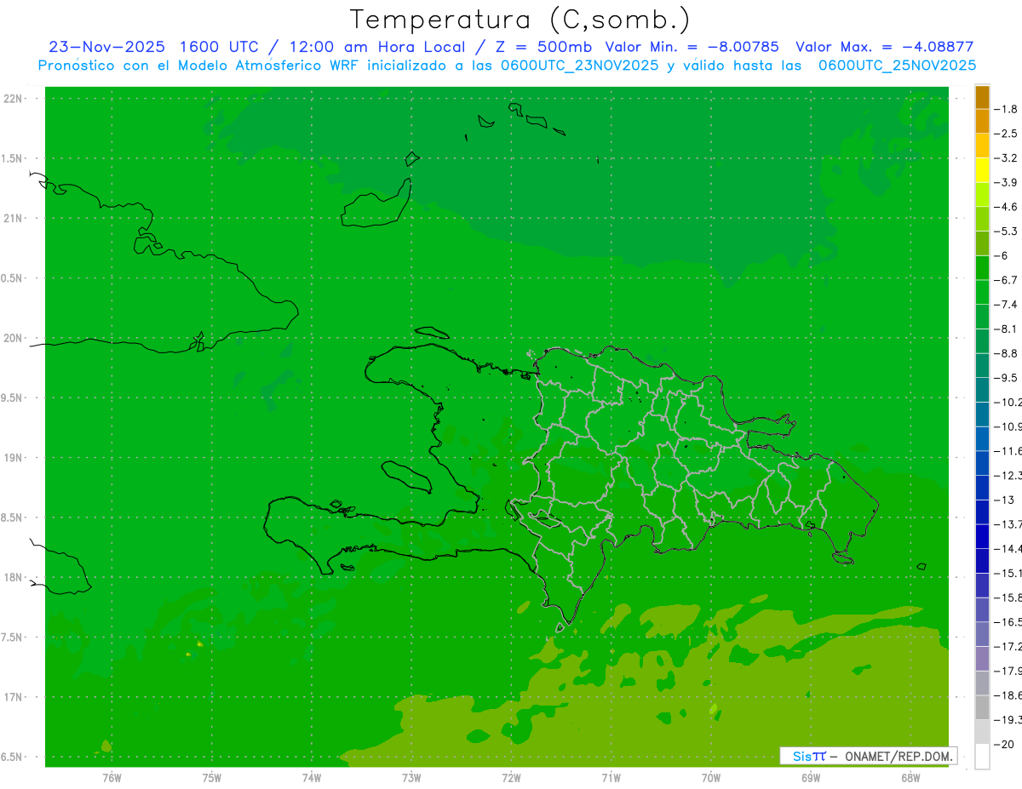Pick the bright yellow swatch in the color legend
The image size is (1022, 789).
[x=982, y=170]
